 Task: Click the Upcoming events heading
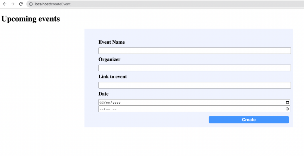pyautogui.click(x=31, y=19)
